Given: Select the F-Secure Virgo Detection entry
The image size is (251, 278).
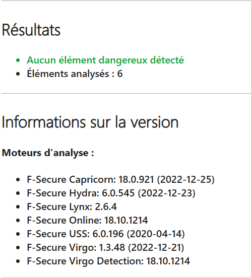Looking at the screenshot, I should [108, 261].
